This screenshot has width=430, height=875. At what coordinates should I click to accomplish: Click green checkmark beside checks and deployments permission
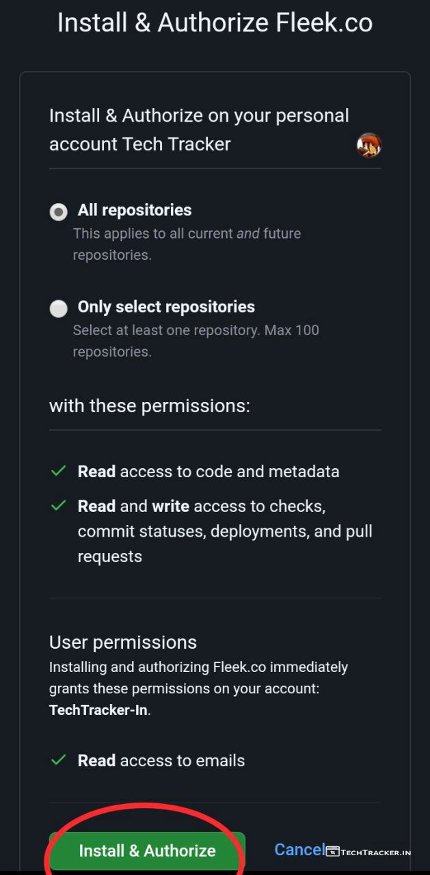tap(59, 506)
